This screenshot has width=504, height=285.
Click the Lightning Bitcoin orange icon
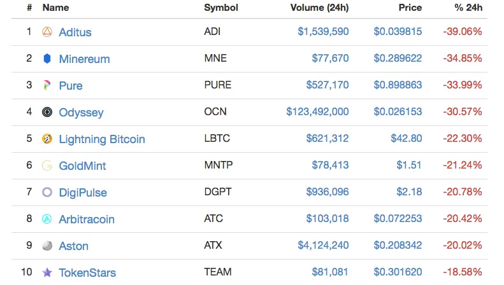click(47, 139)
